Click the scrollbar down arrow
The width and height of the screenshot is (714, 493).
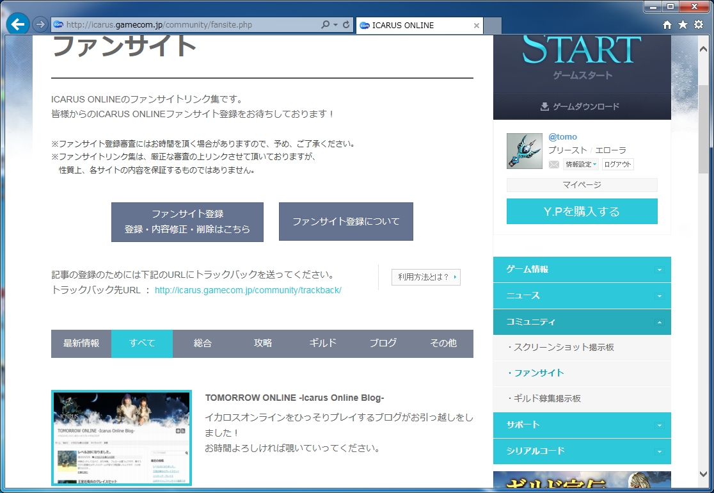(x=704, y=474)
